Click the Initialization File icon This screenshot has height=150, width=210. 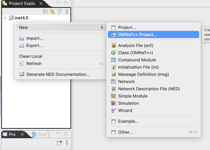tap(114, 67)
